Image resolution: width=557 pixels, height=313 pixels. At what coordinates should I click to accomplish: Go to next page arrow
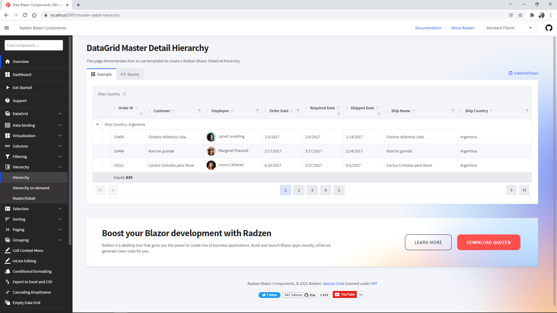tap(511, 190)
